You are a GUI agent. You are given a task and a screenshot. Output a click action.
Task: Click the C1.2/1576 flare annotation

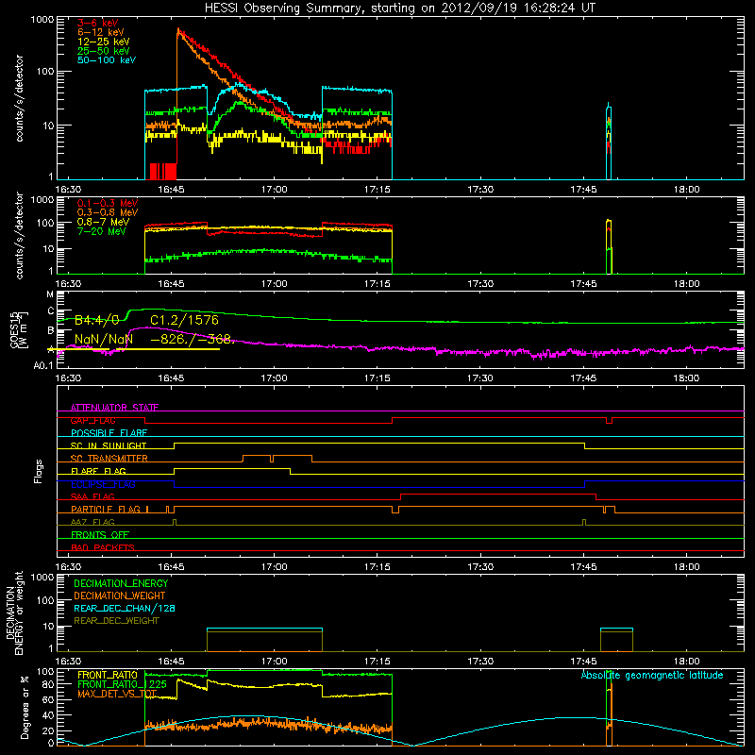click(184, 320)
